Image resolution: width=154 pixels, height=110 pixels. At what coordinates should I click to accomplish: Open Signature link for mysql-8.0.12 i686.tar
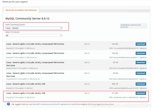pyautogui.click(x=143, y=88)
